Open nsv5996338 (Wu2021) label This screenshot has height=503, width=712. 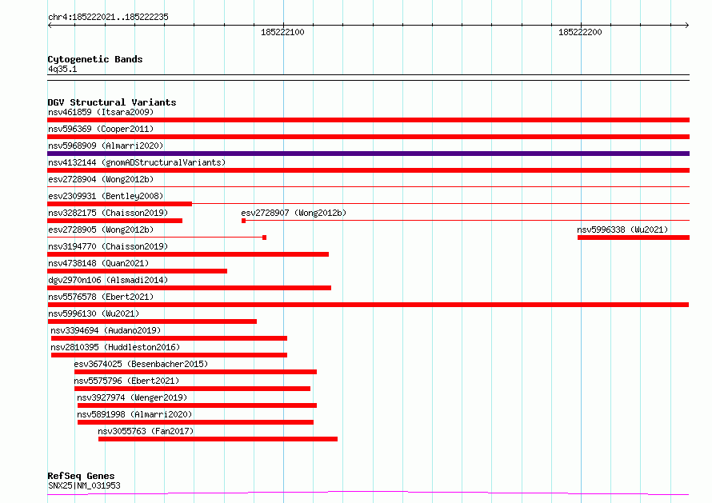622,230
